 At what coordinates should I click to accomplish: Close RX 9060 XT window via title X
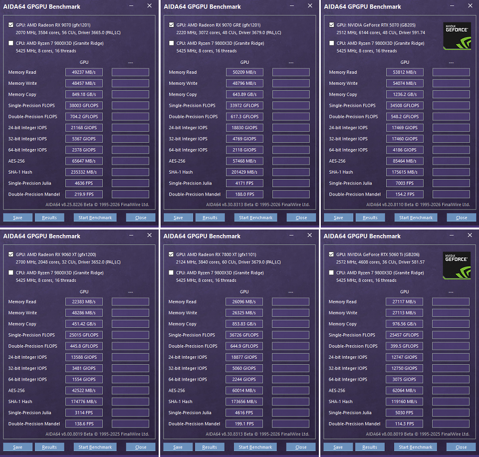149,235
